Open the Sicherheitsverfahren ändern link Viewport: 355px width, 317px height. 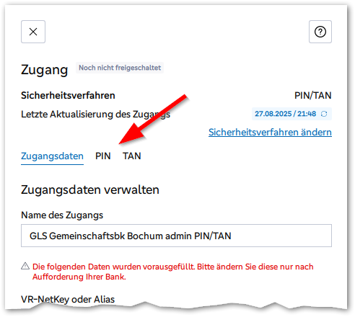[270, 132]
